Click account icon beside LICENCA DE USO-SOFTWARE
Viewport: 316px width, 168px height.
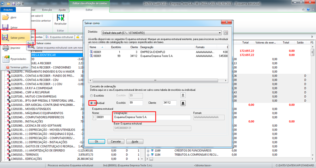point(9,125)
